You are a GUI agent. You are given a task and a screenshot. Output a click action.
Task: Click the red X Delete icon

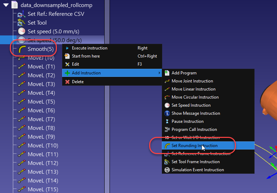[x=67, y=82]
